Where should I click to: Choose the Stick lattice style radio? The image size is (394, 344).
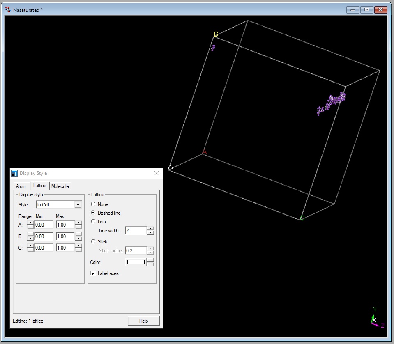(x=93, y=241)
